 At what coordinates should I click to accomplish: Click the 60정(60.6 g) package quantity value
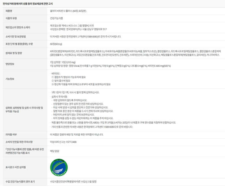point(56,44)
